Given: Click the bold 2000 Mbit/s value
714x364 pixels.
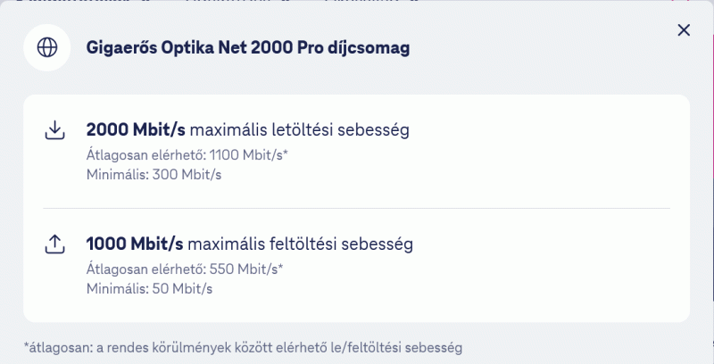Looking at the screenshot, I should 136,129.
